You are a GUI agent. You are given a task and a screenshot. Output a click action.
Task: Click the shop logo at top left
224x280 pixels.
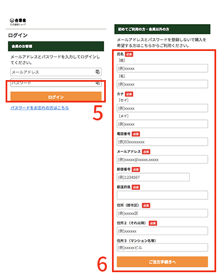coord(18,22)
